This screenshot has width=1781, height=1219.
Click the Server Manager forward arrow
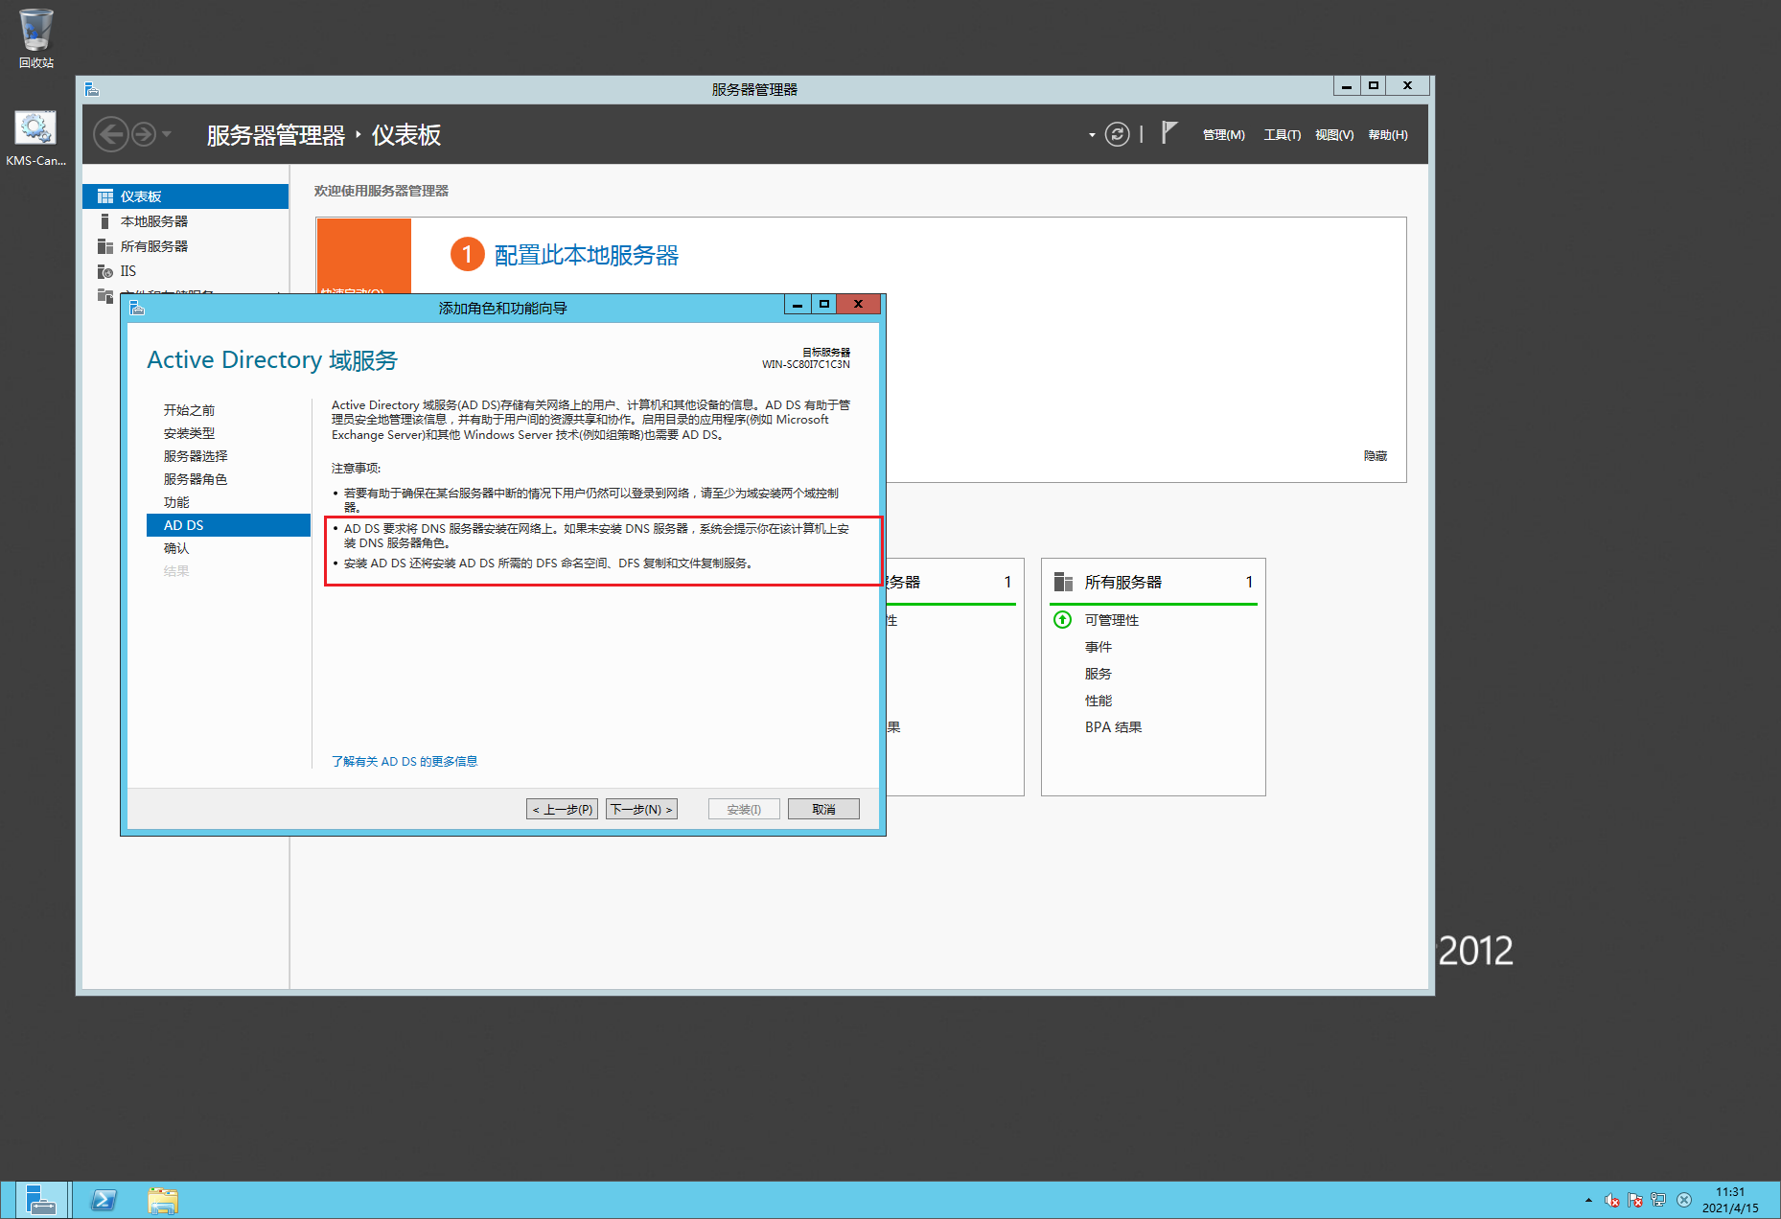[x=144, y=134]
